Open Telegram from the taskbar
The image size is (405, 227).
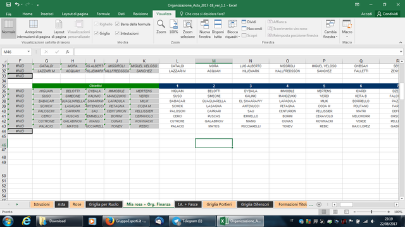pos(192,221)
